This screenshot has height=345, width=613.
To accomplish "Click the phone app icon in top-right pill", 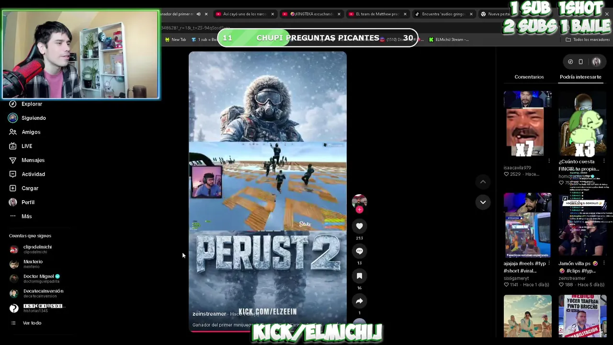I will click(x=580, y=62).
